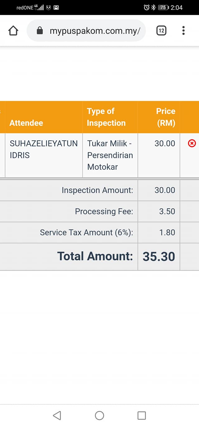Viewport: 199px width, 427px height.
Task: Tap the Total Amount 35.30 value
Action: 159,257
